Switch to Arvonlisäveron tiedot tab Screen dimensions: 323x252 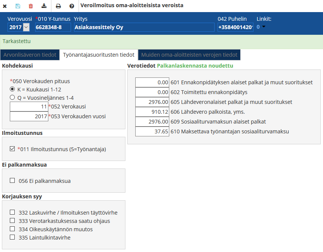coord(30,55)
